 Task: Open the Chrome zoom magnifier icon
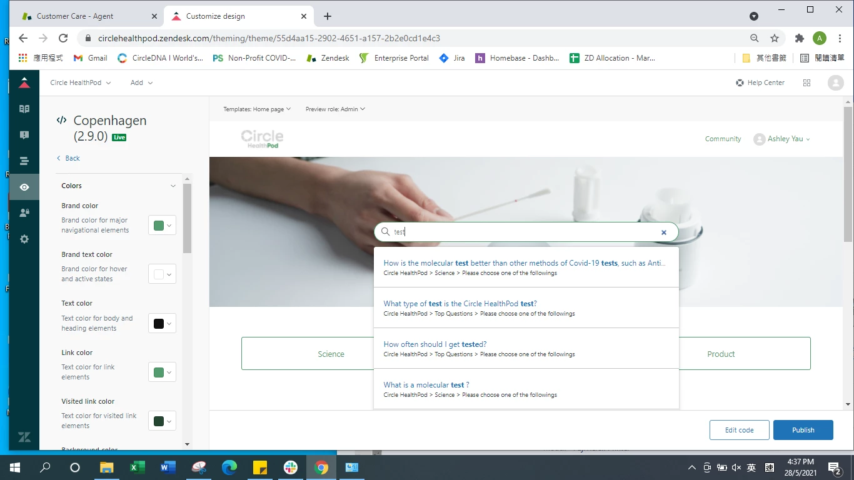pyautogui.click(x=755, y=38)
